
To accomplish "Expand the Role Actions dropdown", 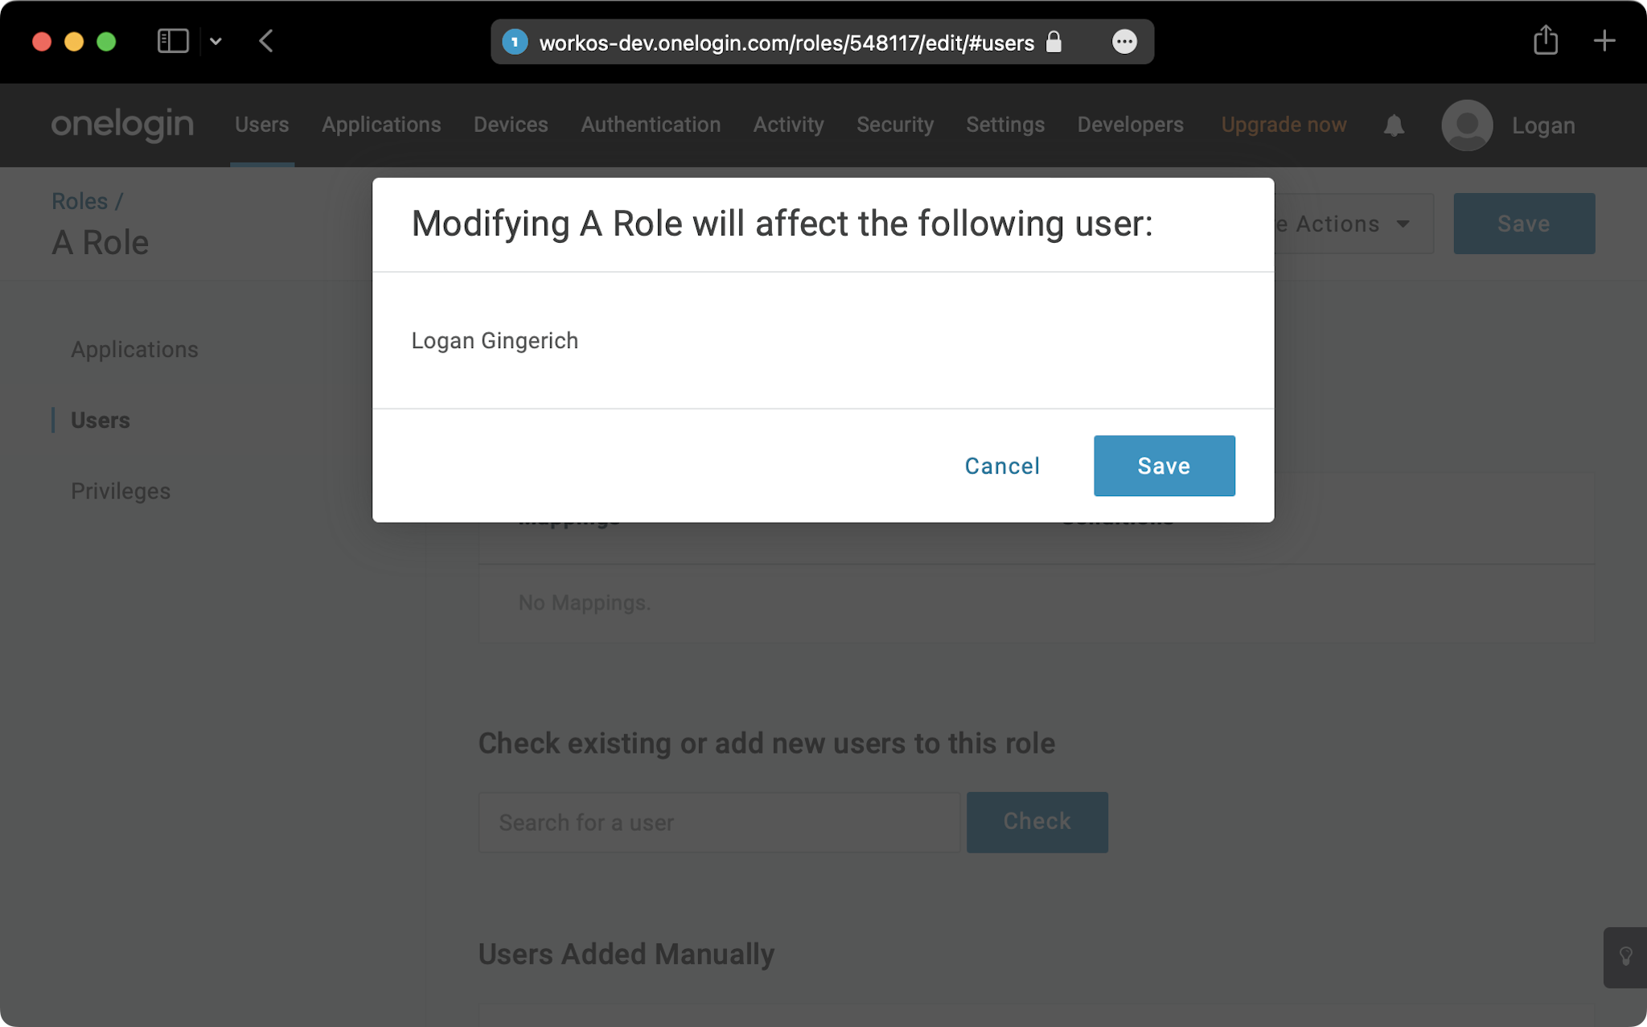I will 1337,223.
